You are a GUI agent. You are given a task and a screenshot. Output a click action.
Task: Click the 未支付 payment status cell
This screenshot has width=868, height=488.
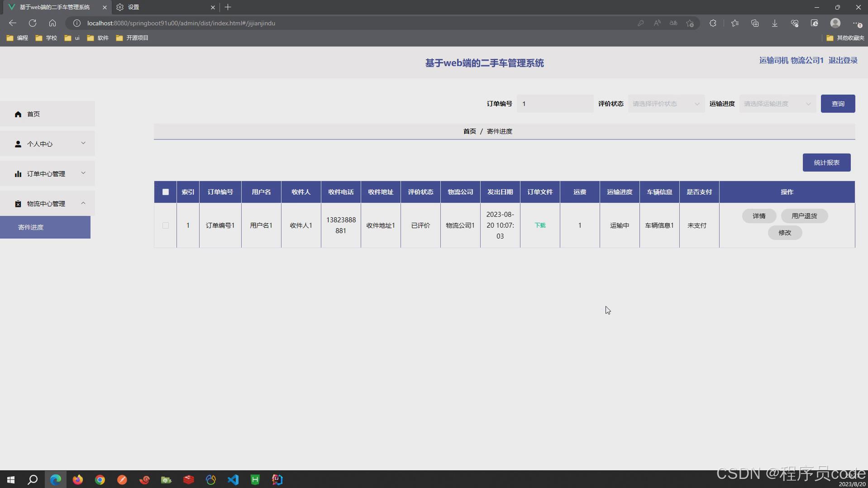[x=699, y=225]
